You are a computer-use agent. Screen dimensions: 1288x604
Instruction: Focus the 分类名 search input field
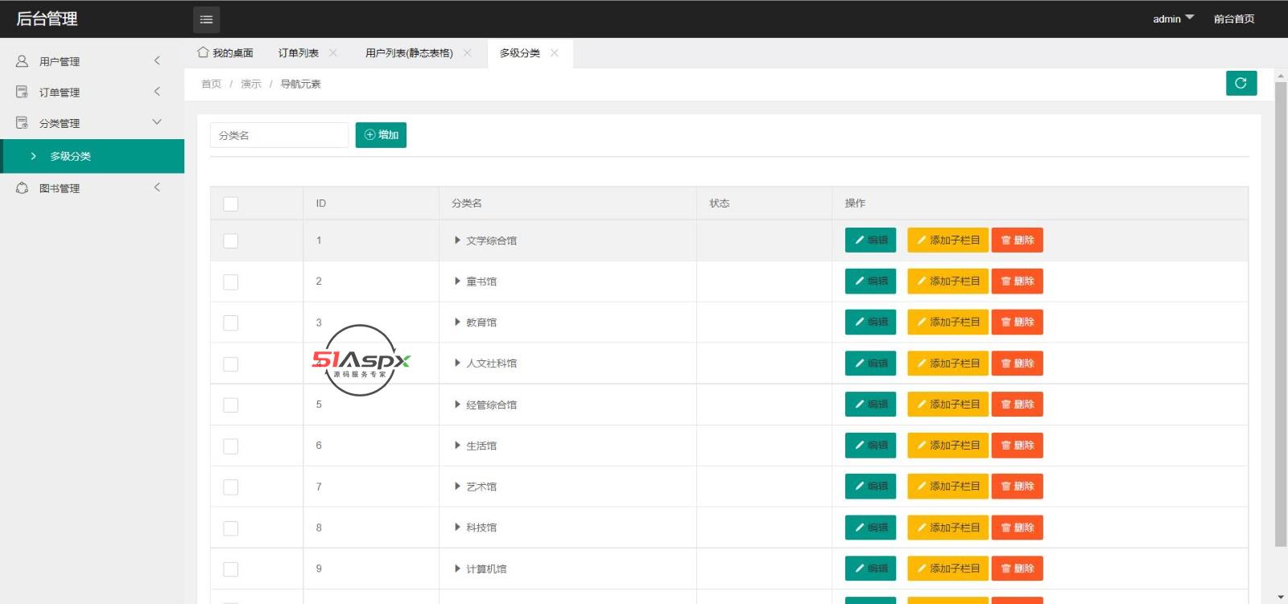coord(279,135)
